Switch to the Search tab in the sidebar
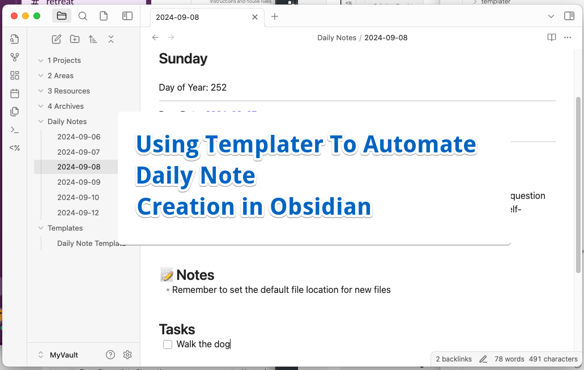The height and width of the screenshot is (370, 584). coord(83,16)
